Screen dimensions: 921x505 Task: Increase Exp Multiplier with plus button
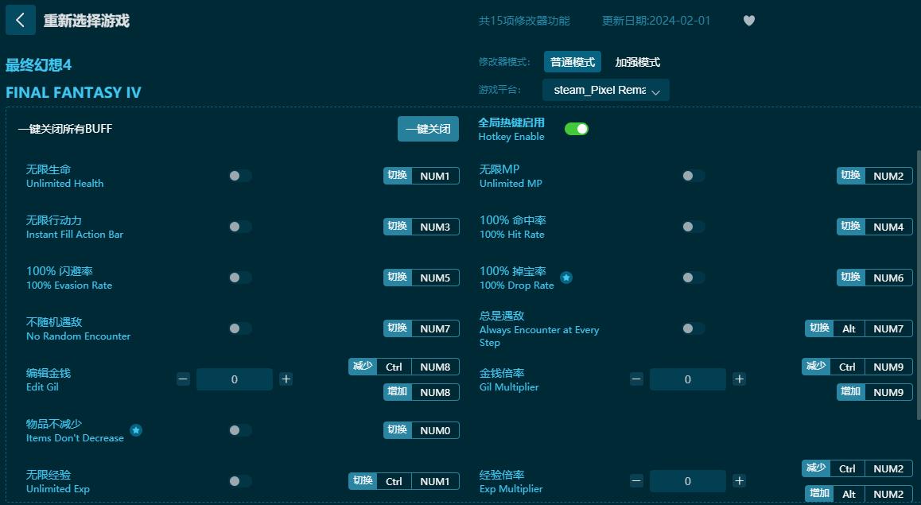point(740,481)
